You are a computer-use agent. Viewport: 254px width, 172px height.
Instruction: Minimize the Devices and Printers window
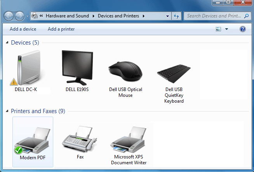pos(218,3)
